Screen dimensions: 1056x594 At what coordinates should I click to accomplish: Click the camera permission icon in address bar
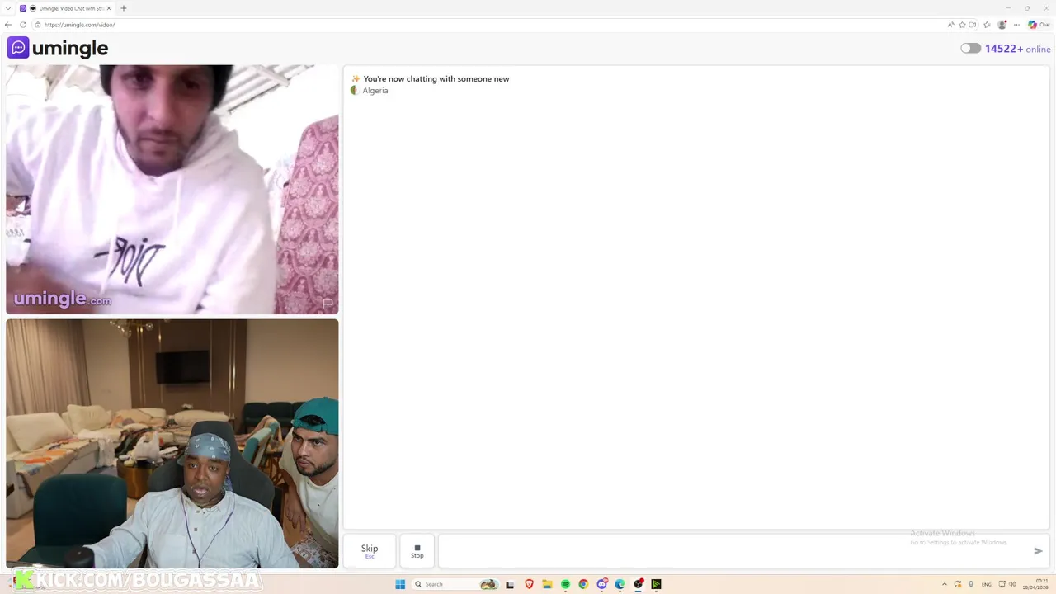tap(973, 25)
